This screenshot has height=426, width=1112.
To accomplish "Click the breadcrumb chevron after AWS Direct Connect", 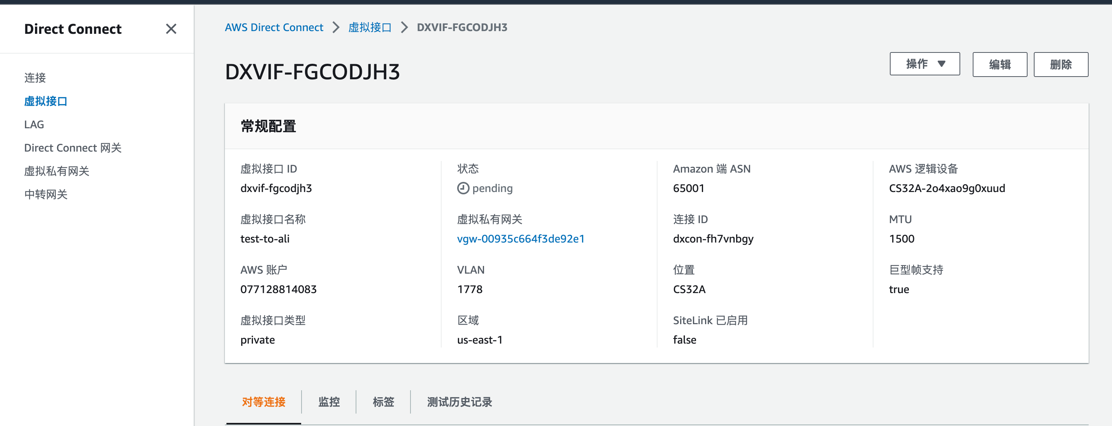I will 335,27.
